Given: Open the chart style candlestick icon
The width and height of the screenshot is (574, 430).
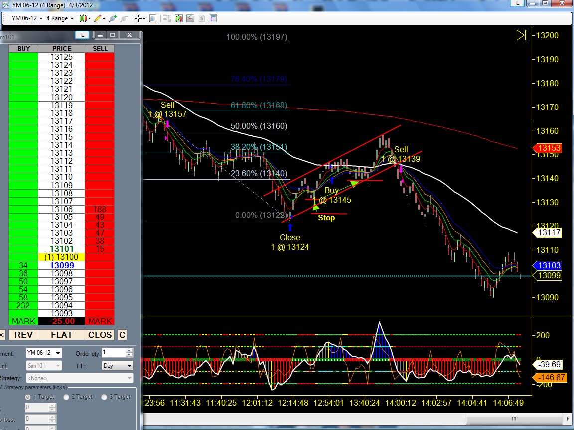Looking at the screenshot, I should [x=83, y=18].
